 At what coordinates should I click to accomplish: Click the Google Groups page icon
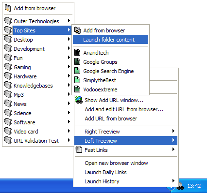[77, 62]
